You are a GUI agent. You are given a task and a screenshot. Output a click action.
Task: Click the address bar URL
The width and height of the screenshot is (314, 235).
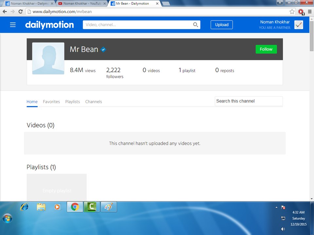point(62,12)
